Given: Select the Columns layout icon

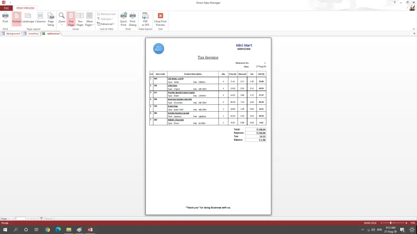Looking at the screenshot, I should pos(40,18).
